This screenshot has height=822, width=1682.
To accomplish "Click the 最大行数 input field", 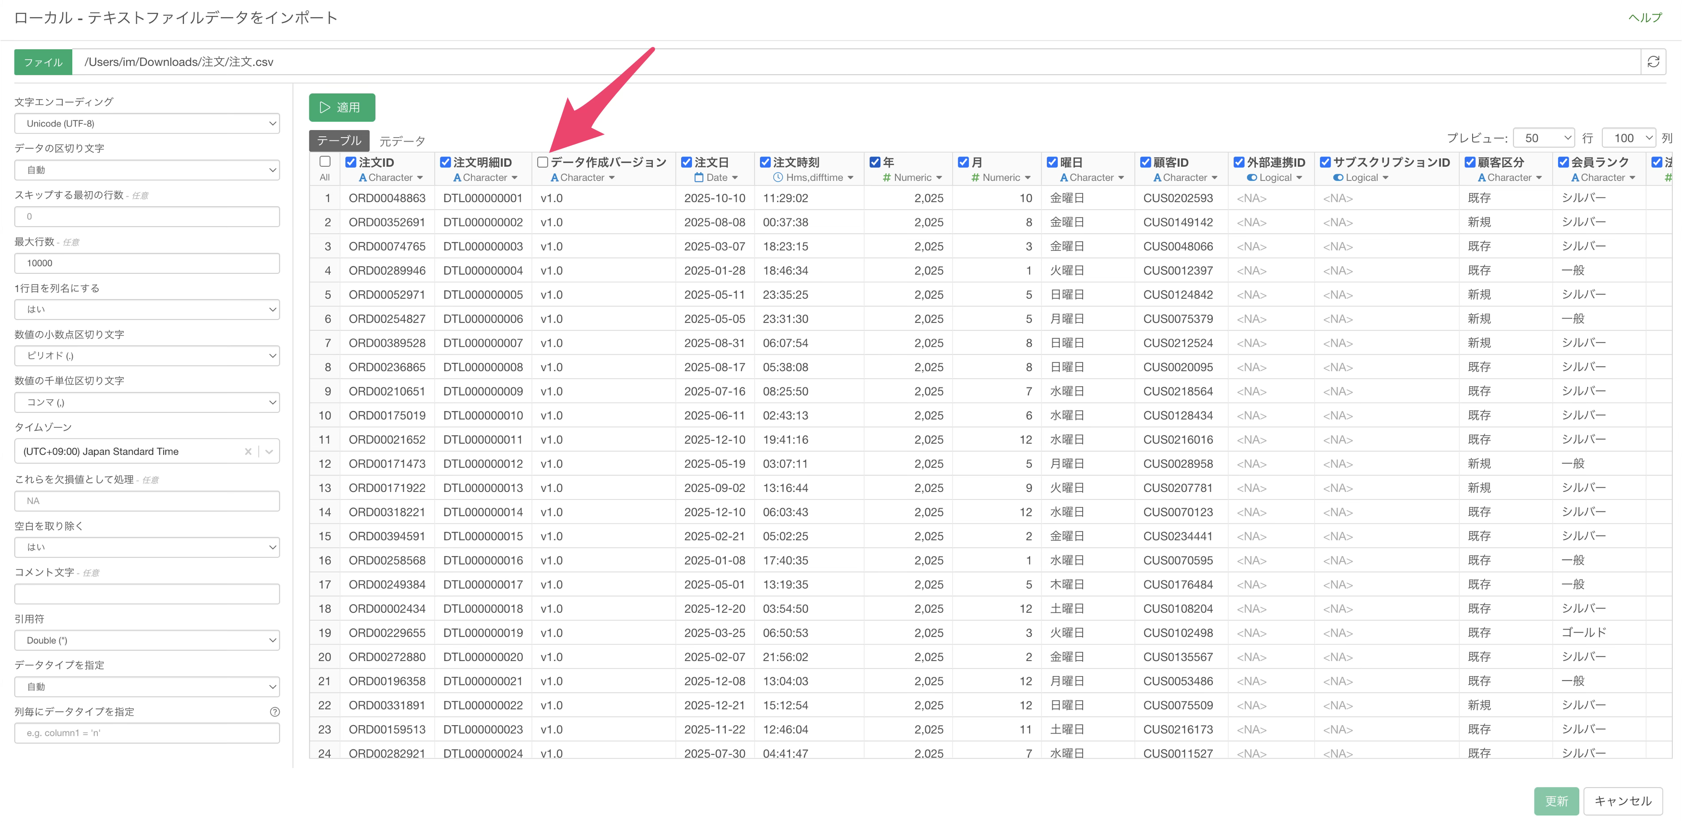I will pos(147,263).
